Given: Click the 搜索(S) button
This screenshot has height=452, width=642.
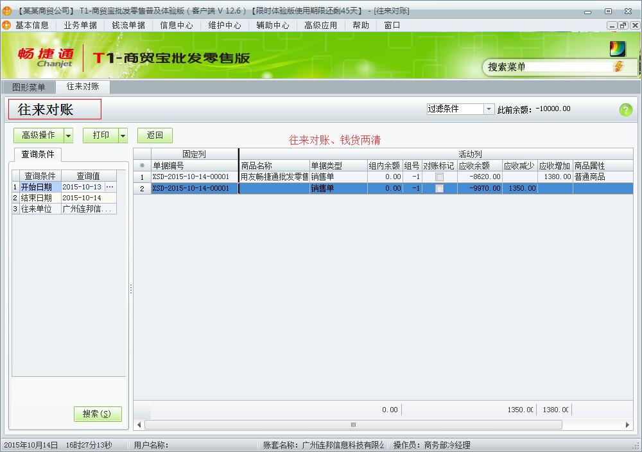Looking at the screenshot, I should (98, 414).
